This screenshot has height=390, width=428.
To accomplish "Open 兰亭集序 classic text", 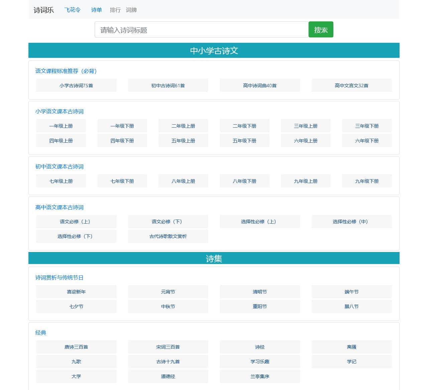I will click(259, 376).
